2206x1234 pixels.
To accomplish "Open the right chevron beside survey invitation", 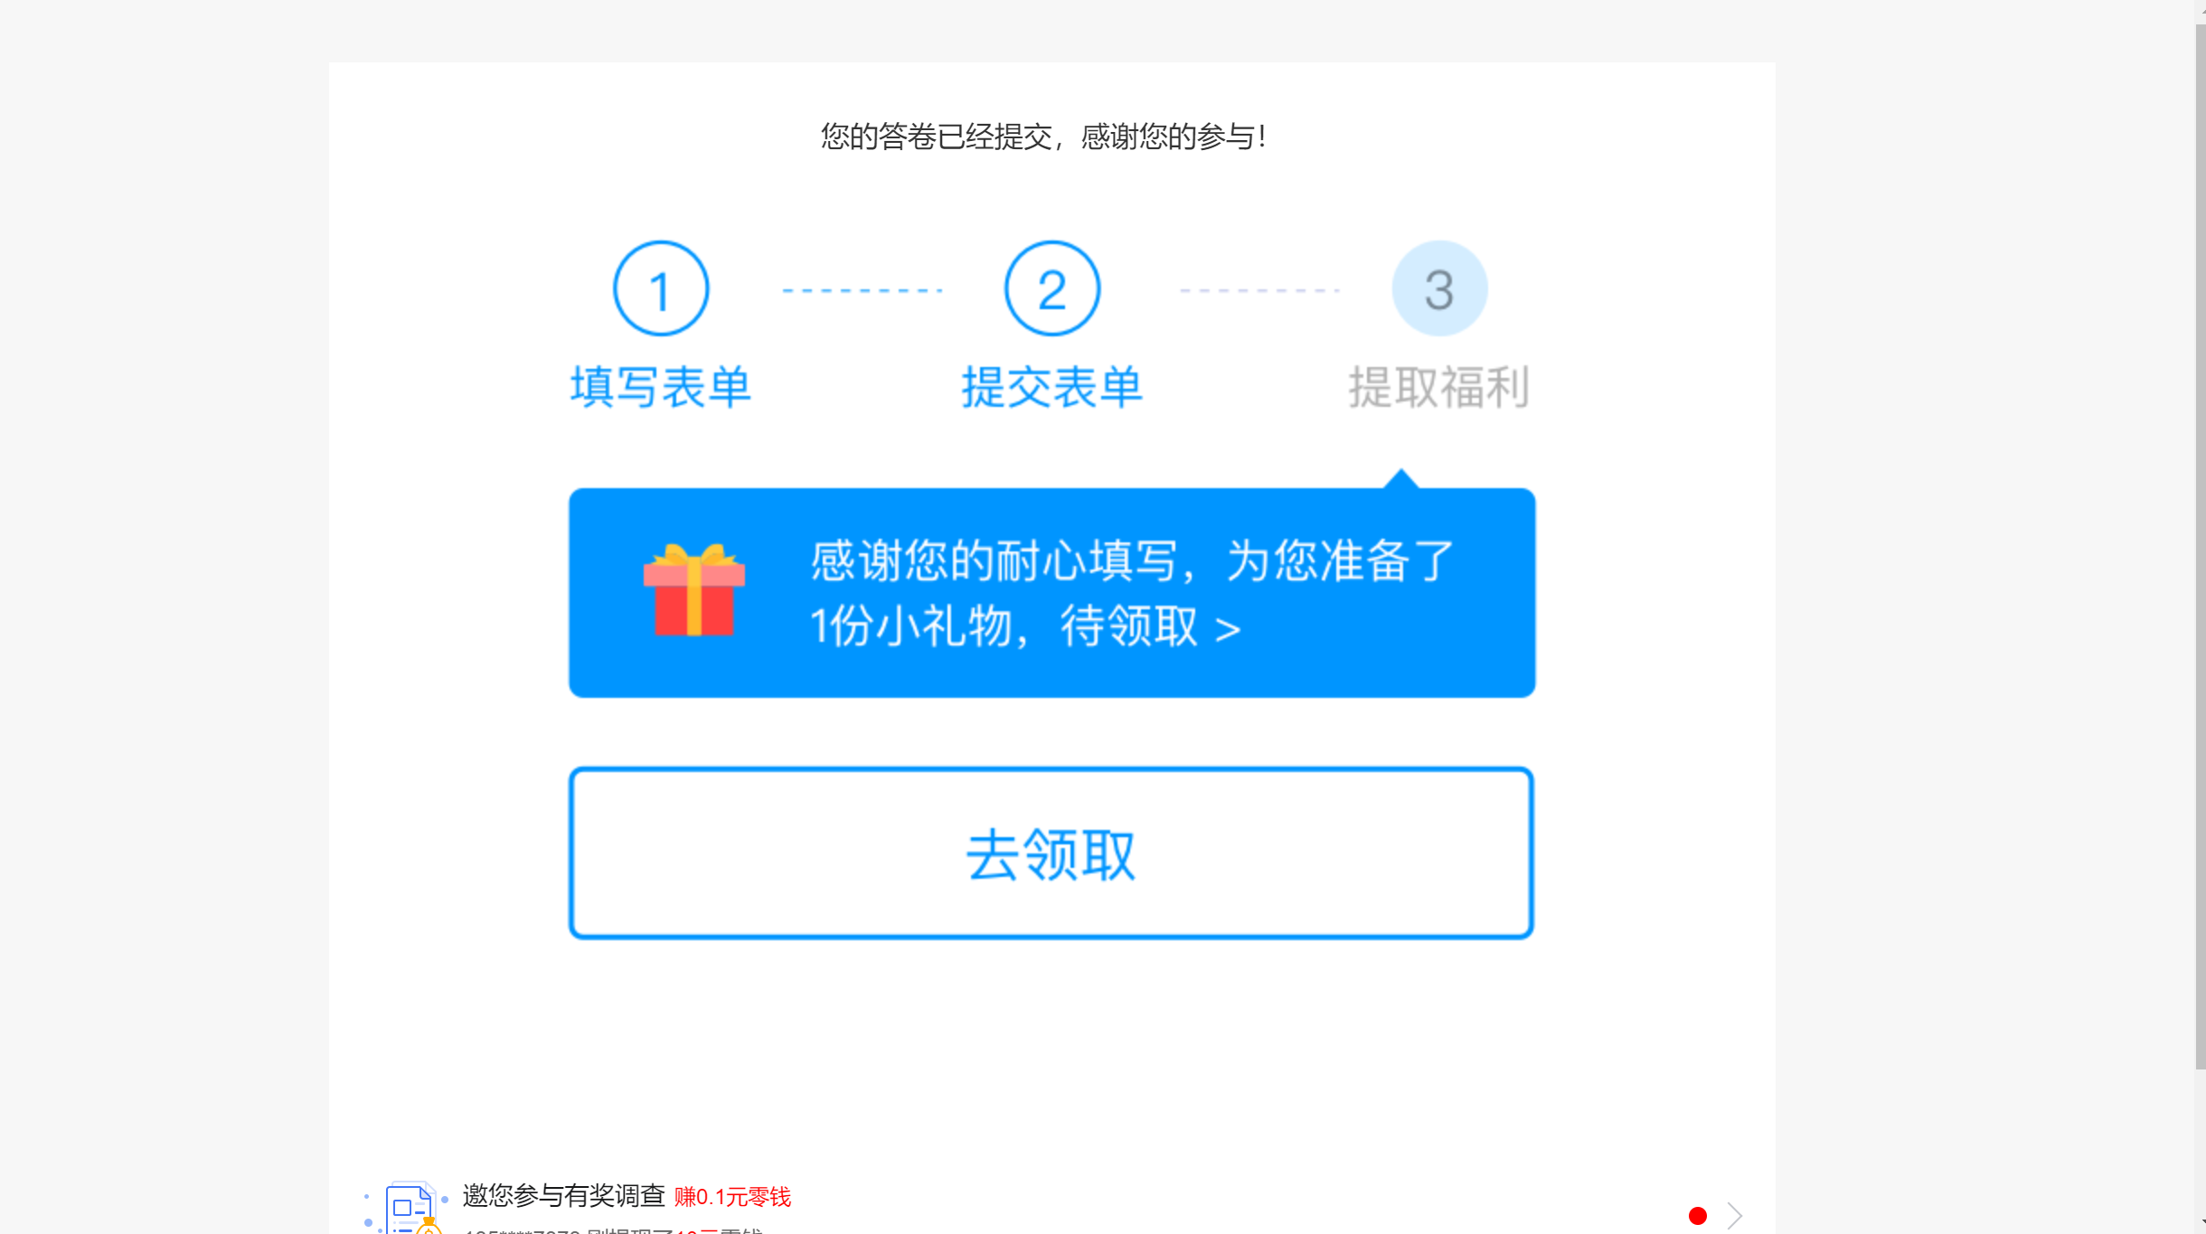I will [x=1734, y=1216].
